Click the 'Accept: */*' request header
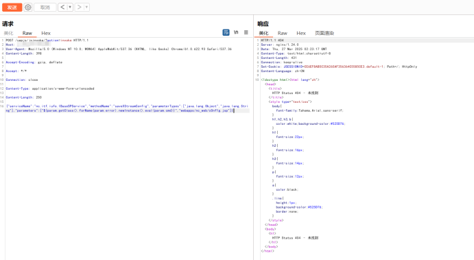474x260 pixels. pyautogui.click(x=16, y=71)
